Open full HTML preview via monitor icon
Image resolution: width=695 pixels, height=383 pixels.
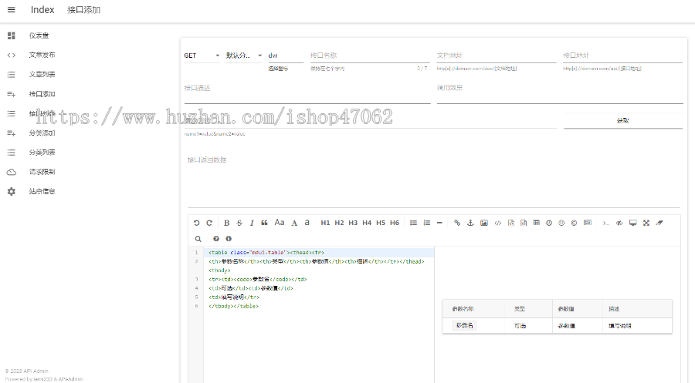click(633, 223)
